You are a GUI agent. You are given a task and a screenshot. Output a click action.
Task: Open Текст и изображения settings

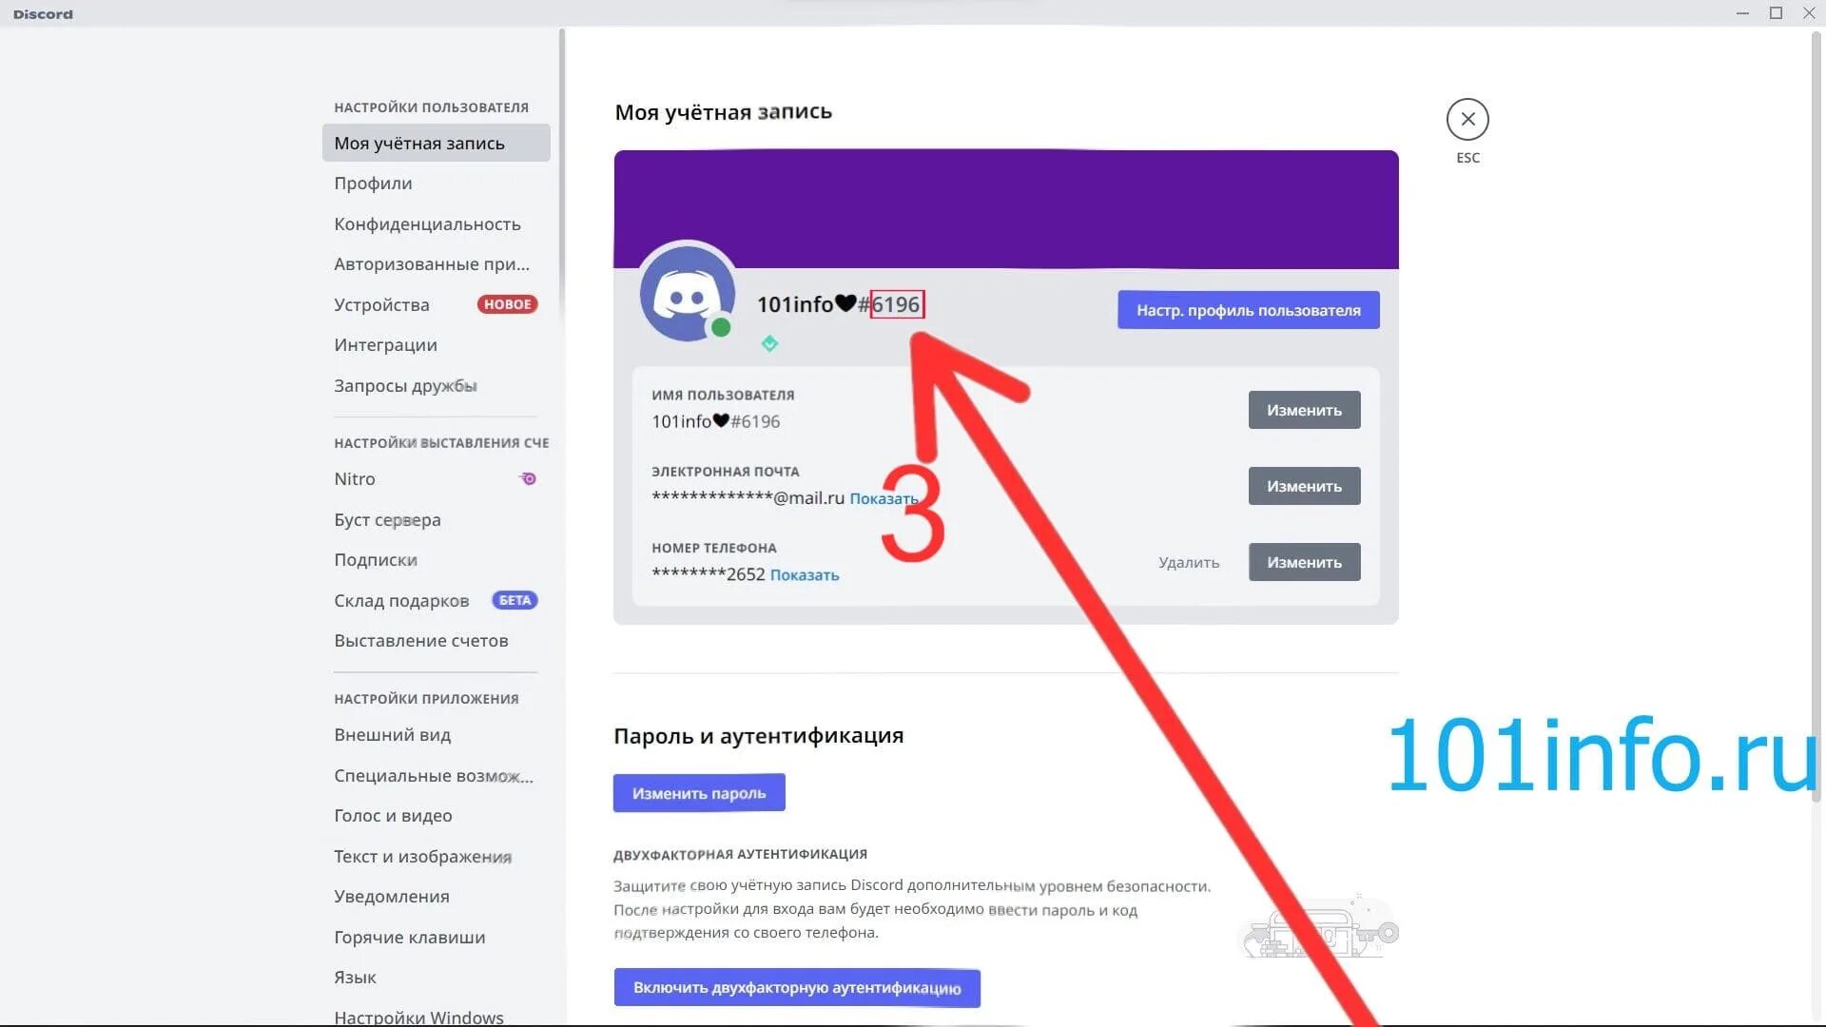point(436,856)
